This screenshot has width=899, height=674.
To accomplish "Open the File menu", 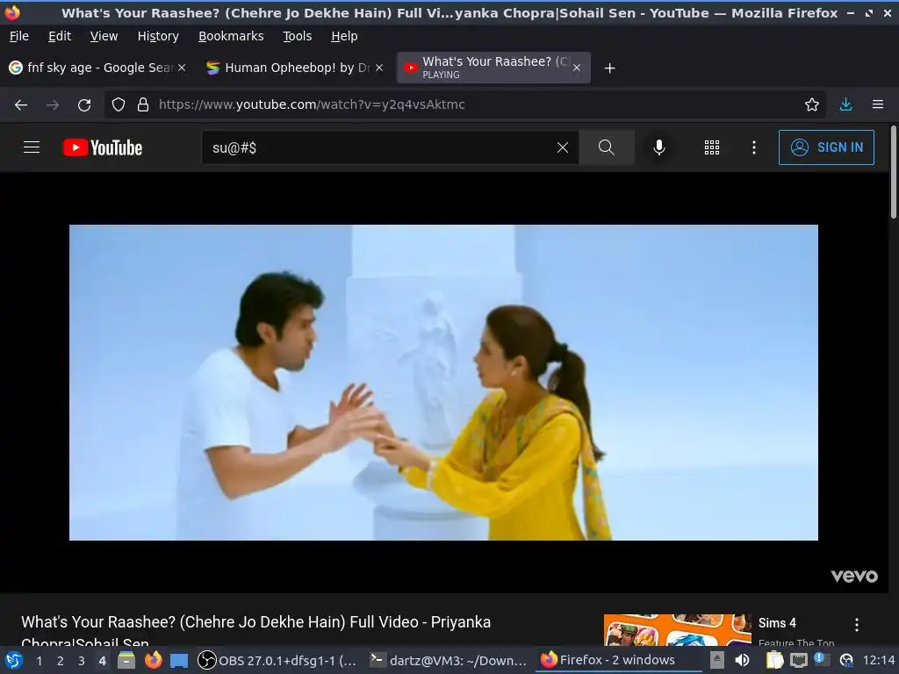I will (19, 36).
